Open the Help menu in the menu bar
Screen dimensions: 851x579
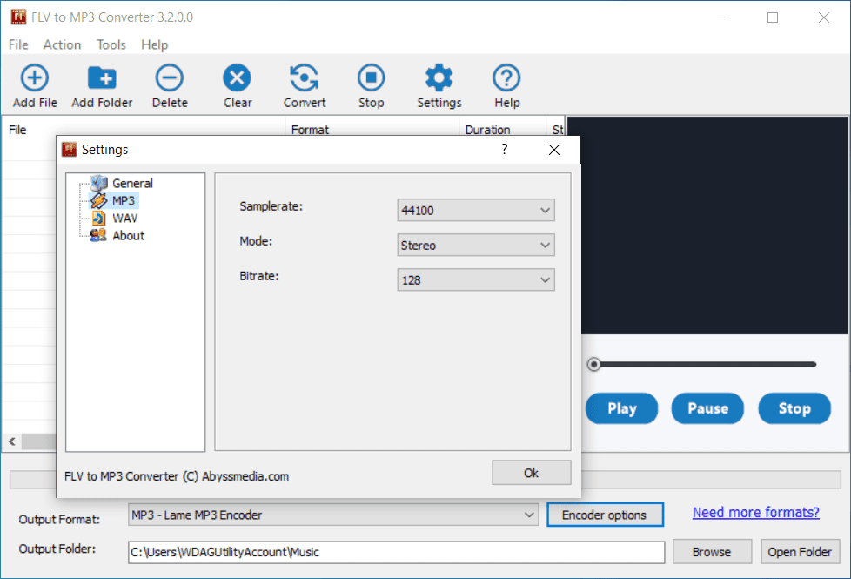(x=155, y=44)
